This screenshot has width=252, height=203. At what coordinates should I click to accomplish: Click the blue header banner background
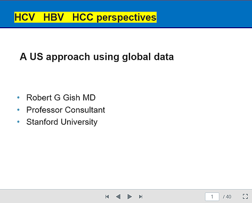pos(204,14)
